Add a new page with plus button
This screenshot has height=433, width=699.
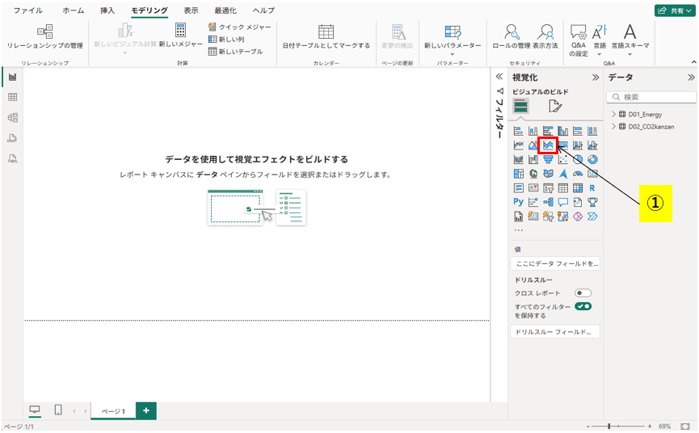(x=145, y=410)
